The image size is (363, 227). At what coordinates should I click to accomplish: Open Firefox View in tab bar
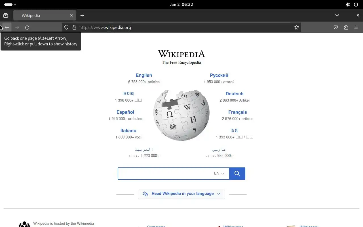[6, 15]
